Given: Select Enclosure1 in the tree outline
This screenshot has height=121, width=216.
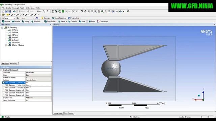Looking at the screenshot, I should [16, 43].
